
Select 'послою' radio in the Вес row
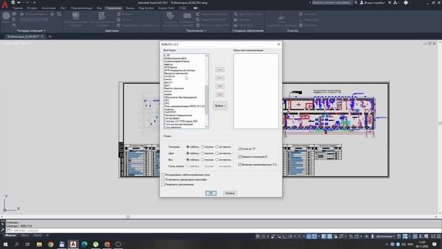pos(202,160)
